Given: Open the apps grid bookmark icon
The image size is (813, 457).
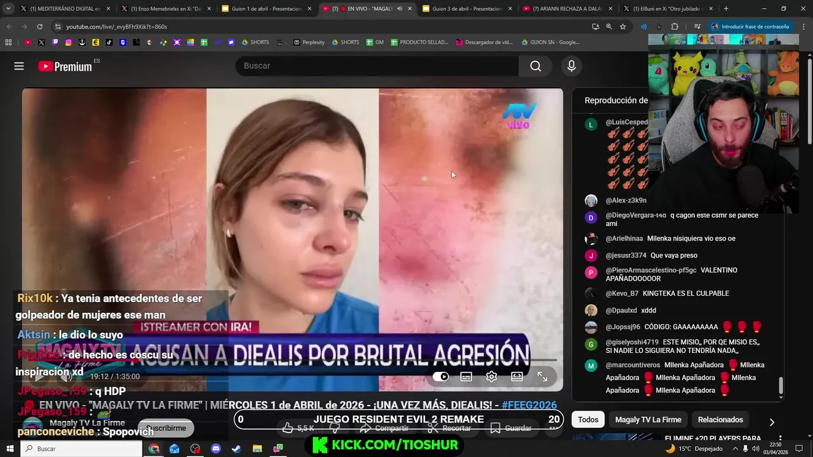Looking at the screenshot, I should [8, 43].
